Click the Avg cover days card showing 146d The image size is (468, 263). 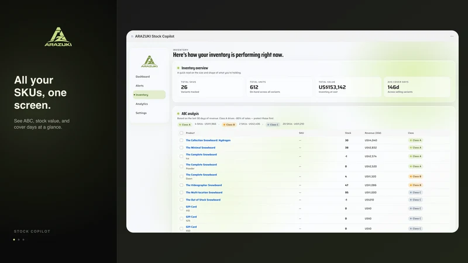tap(417, 87)
